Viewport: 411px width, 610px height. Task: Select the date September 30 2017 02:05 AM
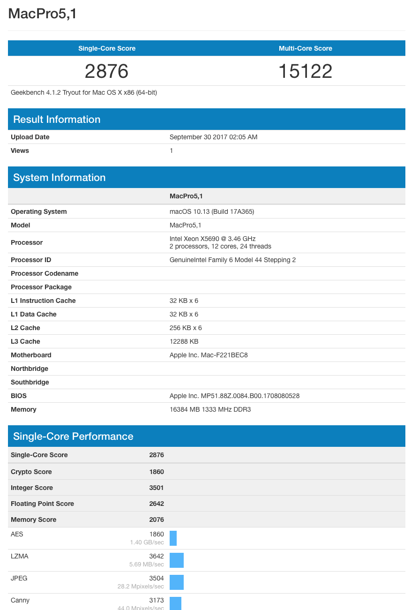(214, 137)
